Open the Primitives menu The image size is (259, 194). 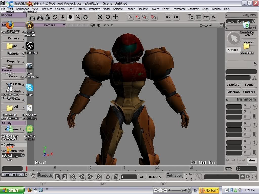(x=47, y=9)
